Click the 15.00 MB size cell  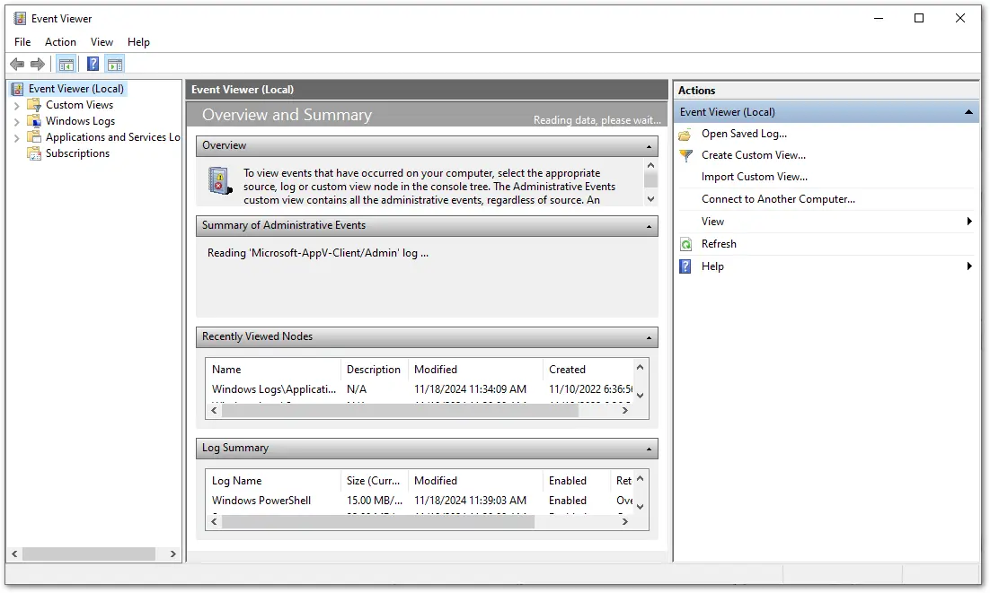tap(374, 501)
